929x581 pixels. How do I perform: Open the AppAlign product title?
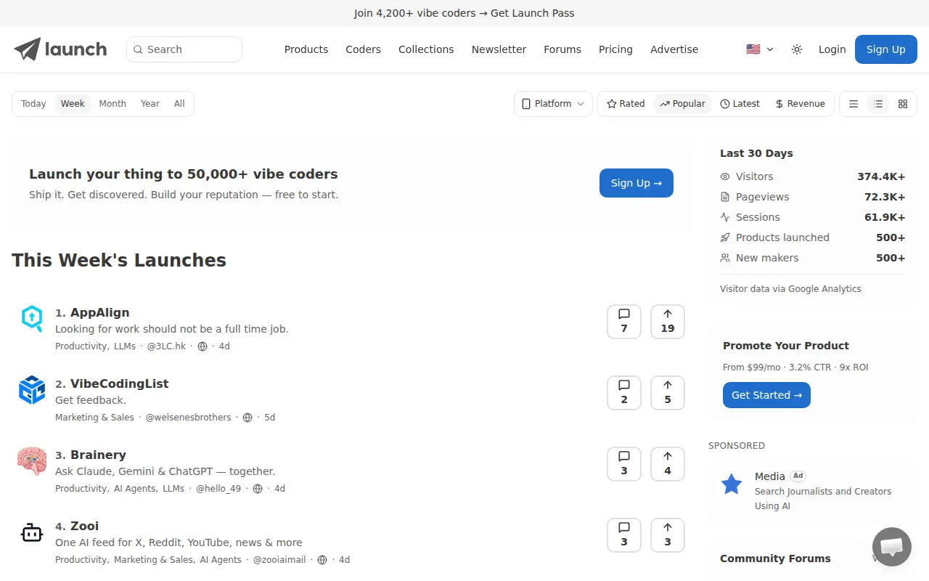coord(99,312)
